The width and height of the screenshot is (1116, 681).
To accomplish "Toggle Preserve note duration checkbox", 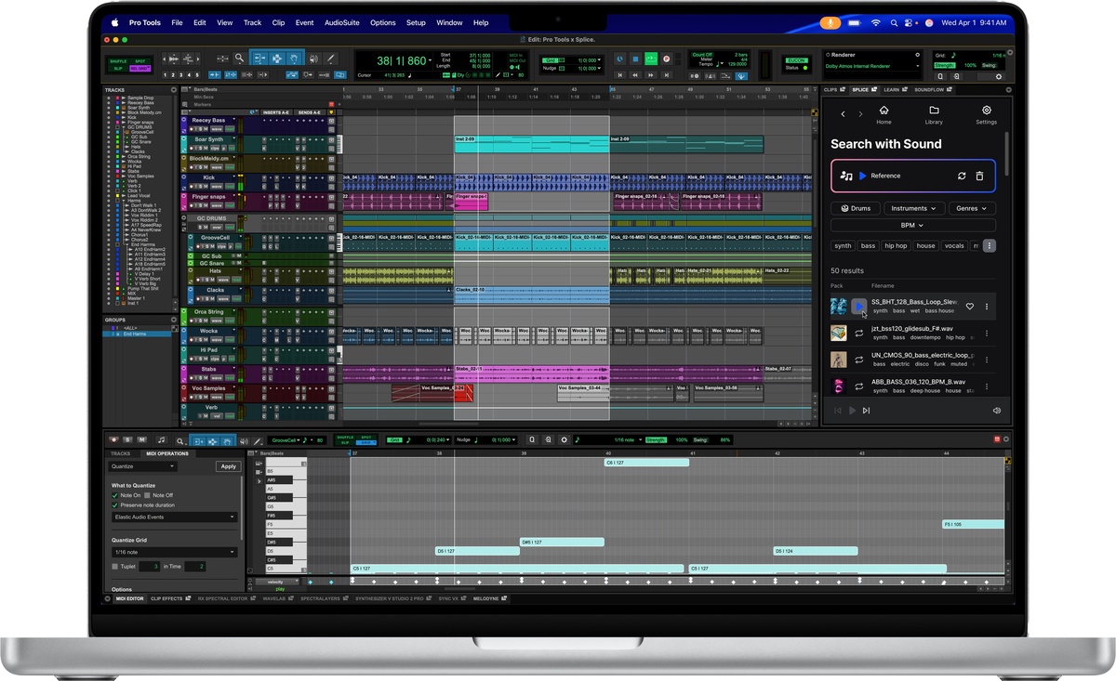I will click(x=114, y=505).
